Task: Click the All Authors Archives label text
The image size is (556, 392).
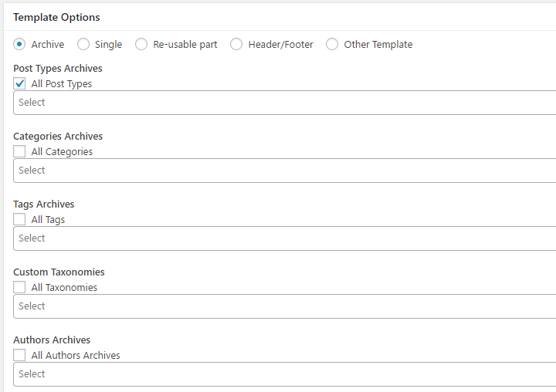Action: 76,355
